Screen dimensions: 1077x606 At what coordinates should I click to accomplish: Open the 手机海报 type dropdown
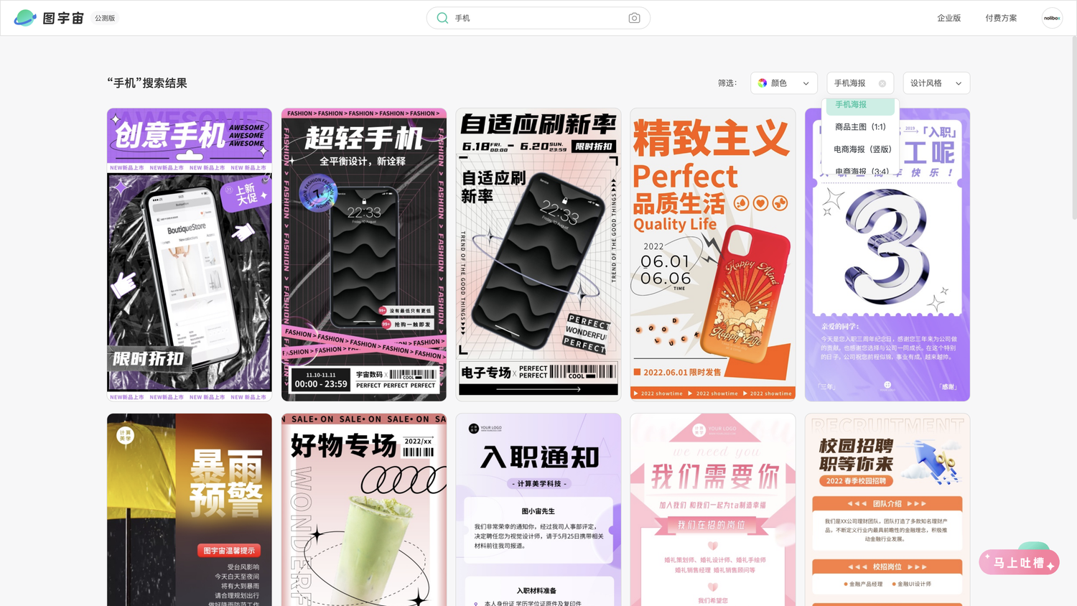click(860, 83)
